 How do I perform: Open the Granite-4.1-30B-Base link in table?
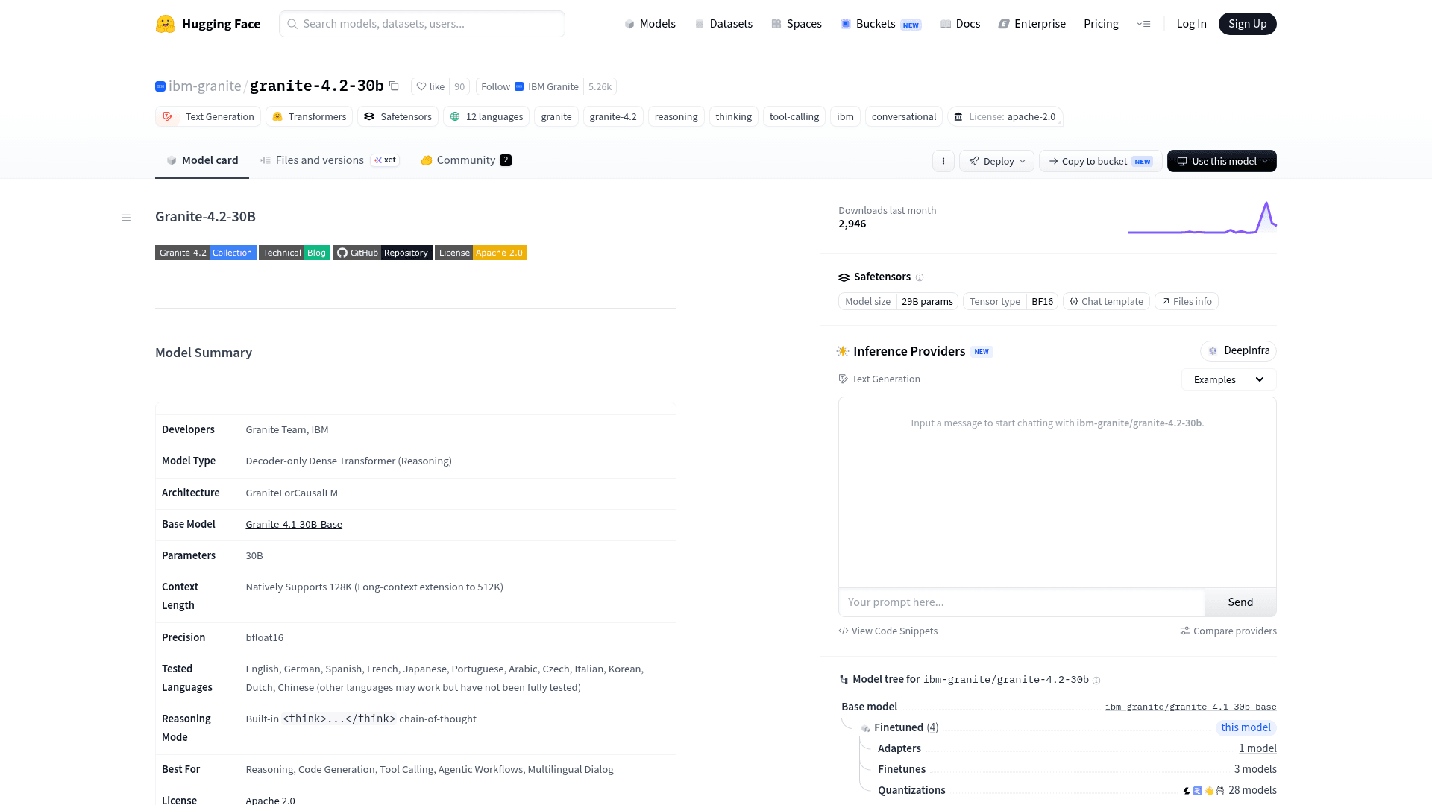point(294,524)
